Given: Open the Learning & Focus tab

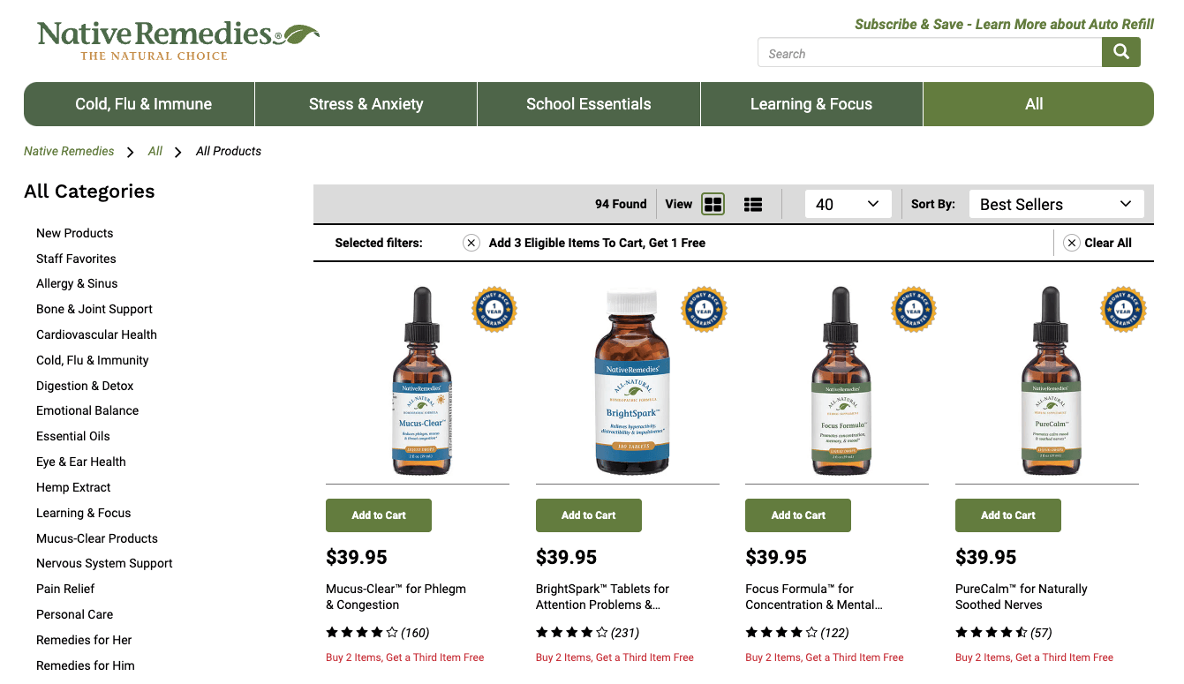Looking at the screenshot, I should [x=811, y=104].
